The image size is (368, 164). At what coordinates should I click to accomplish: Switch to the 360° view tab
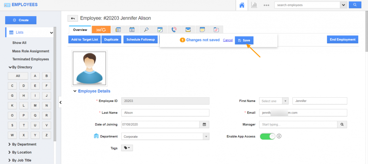pos(101,30)
